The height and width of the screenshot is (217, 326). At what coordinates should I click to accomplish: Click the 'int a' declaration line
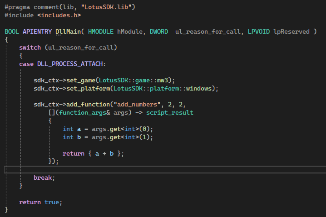(108, 129)
